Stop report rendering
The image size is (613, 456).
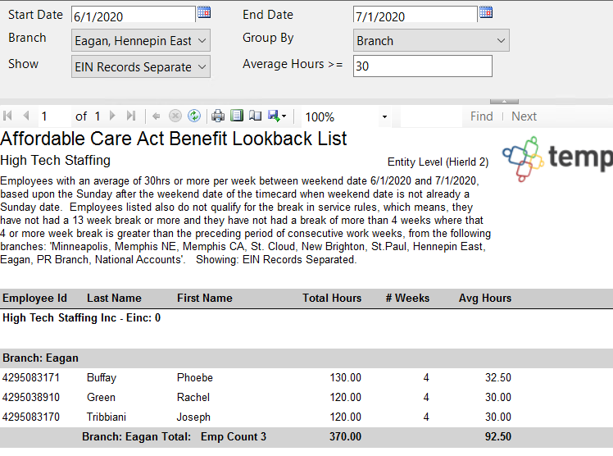(175, 116)
